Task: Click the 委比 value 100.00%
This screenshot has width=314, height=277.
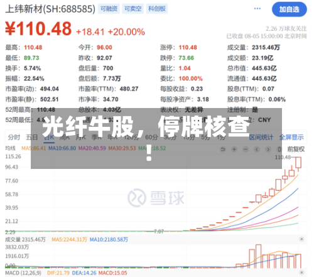Action: (x=191, y=79)
